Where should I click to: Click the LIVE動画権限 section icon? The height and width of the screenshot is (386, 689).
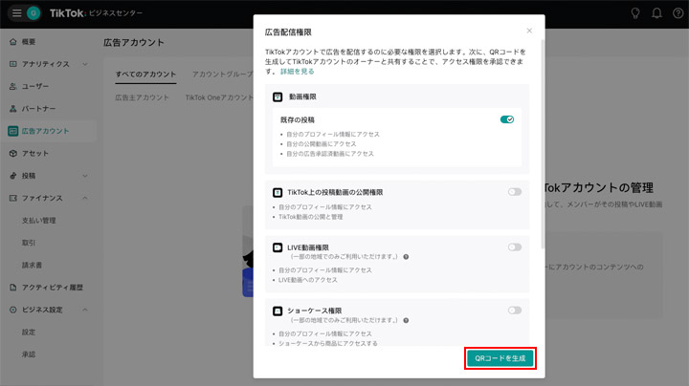pos(278,247)
